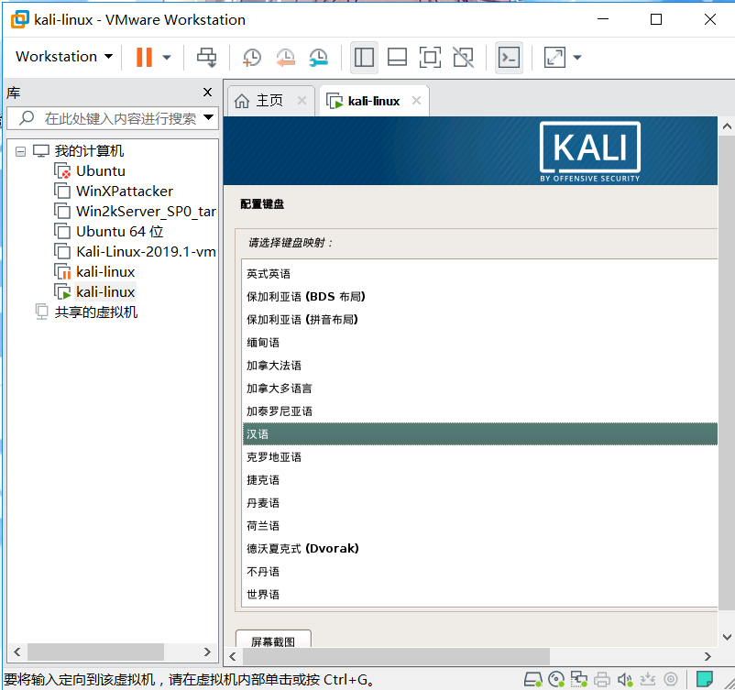This screenshot has height=690, width=735.
Task: Click the green message log icon
Action: click(x=705, y=679)
